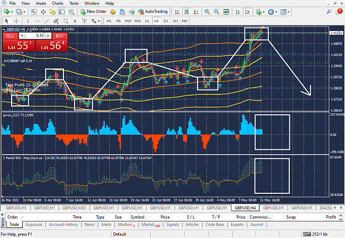
Task: Open the MetaEditor book icon
Action: 113,12
